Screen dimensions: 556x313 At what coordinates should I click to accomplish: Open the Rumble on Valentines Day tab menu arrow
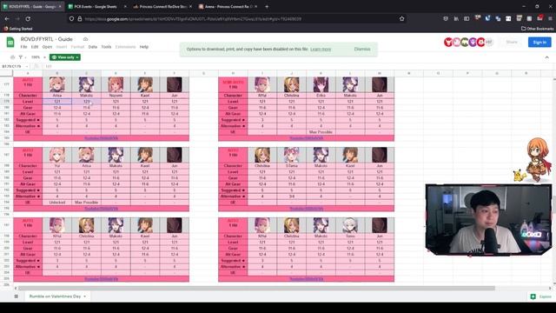pyautogui.click(x=85, y=296)
